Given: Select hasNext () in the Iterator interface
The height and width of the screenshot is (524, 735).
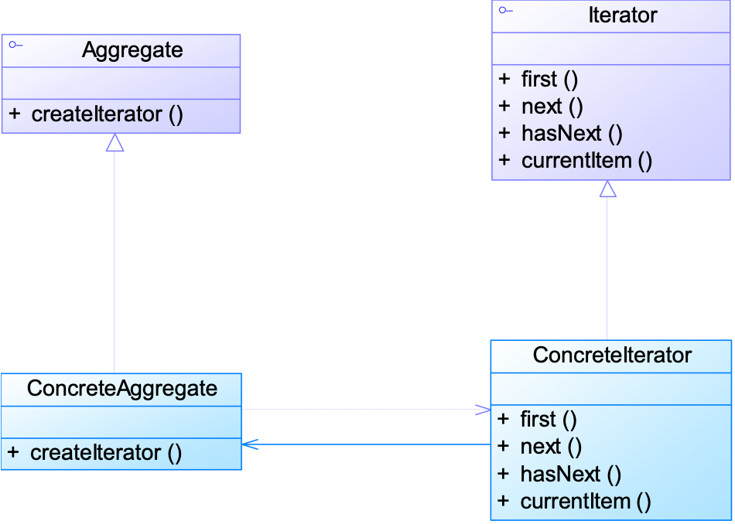Looking at the screenshot, I should [571, 133].
